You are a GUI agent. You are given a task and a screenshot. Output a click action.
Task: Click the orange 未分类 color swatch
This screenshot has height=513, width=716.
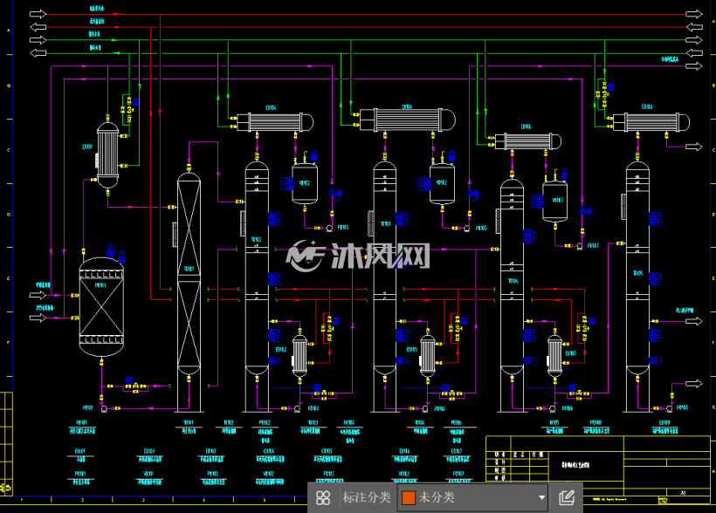pyautogui.click(x=409, y=497)
